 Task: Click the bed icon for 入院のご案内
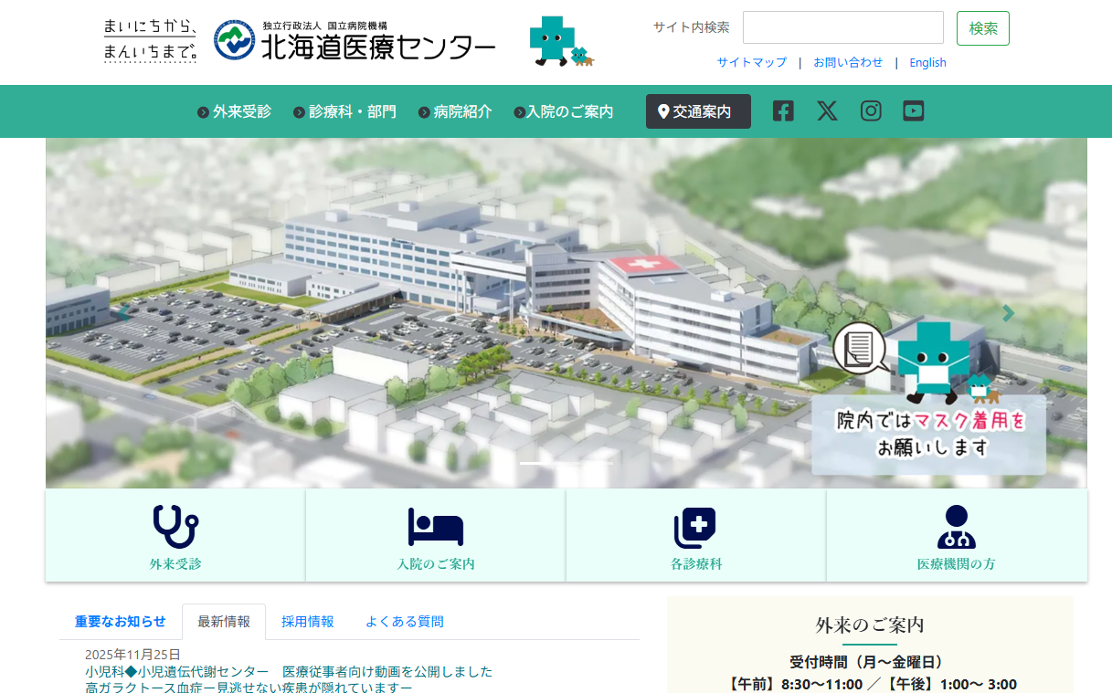point(436,527)
